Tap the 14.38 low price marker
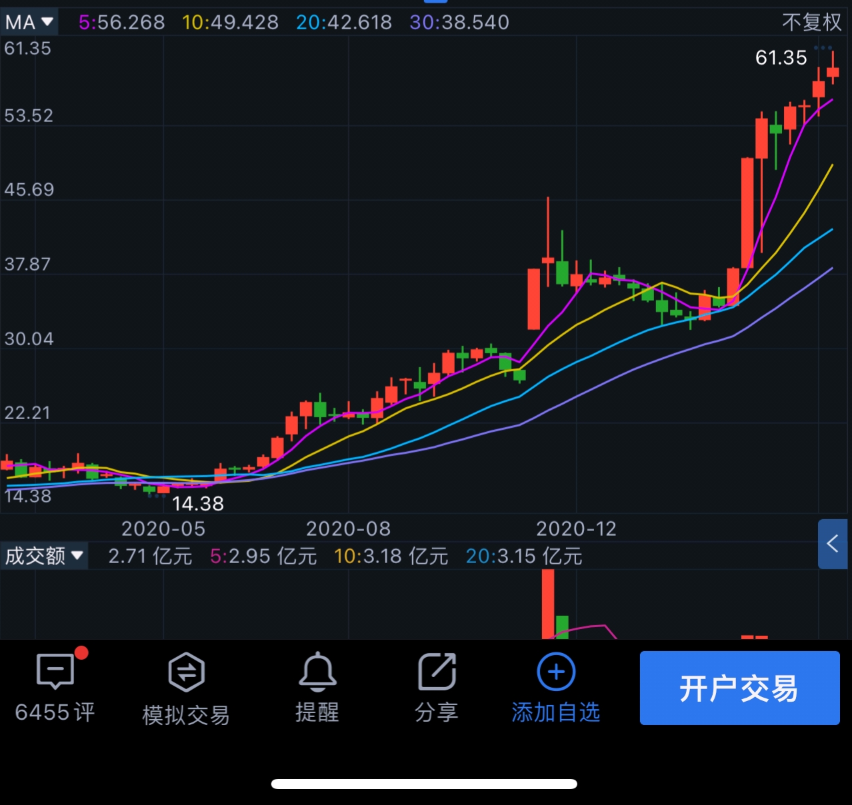 pos(198,503)
